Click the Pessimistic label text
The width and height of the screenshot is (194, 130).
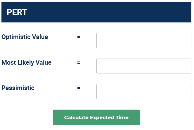(18, 88)
